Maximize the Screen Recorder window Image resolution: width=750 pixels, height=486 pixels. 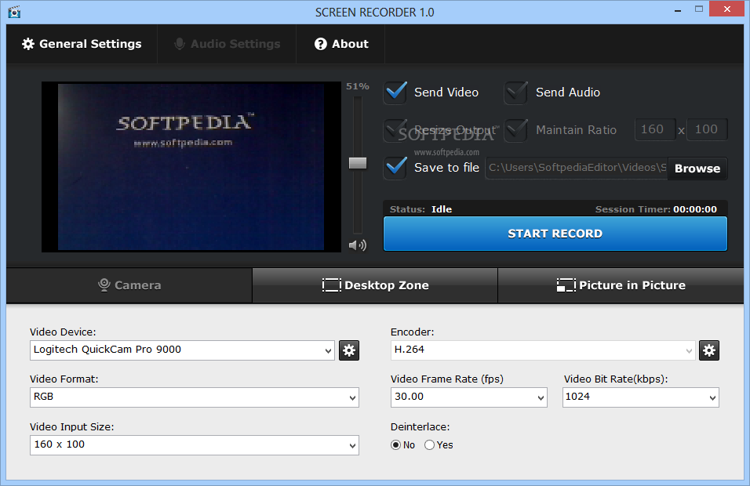coord(699,9)
